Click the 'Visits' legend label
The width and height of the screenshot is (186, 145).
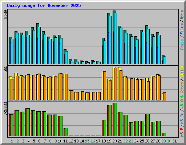182,72
